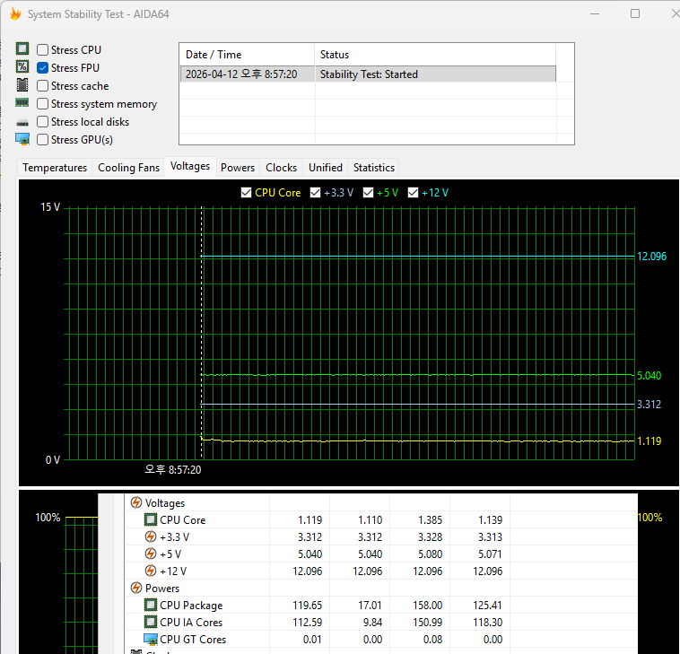
Task: Click the Voltages group row in statistics
Action: pyautogui.click(x=381, y=502)
